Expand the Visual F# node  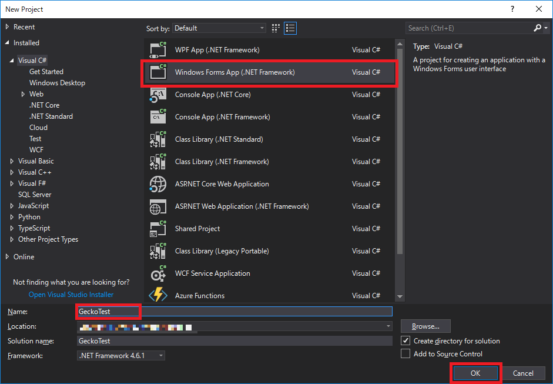(12, 183)
